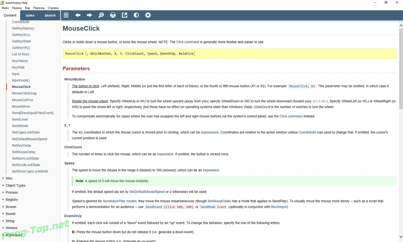Open page in browser via external-link icon
Image resolution: width=403 pixels, height=242 pixels.
(124, 15)
